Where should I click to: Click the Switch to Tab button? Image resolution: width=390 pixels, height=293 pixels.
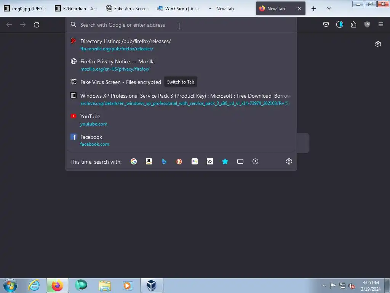[181, 82]
